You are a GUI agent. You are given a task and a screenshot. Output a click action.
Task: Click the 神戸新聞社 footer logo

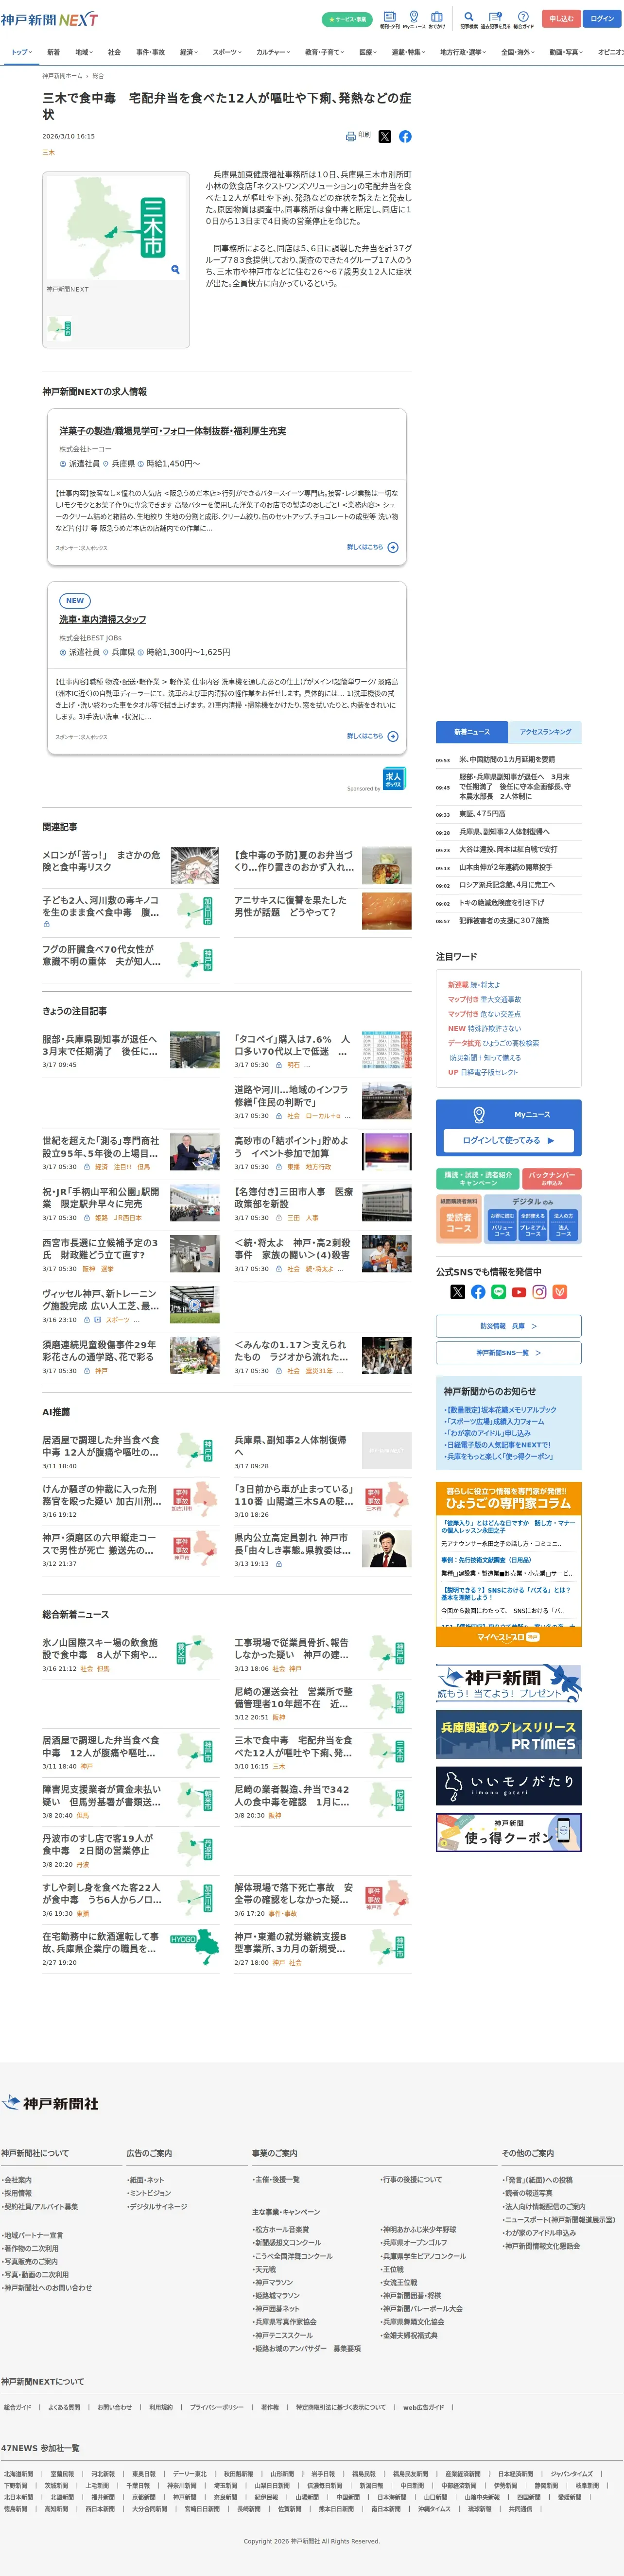[50, 2103]
